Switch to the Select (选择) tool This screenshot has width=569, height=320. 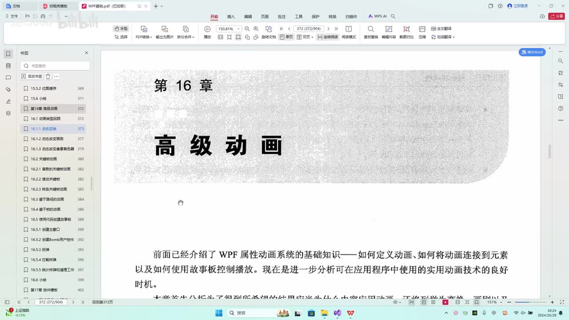pyautogui.click(x=120, y=37)
